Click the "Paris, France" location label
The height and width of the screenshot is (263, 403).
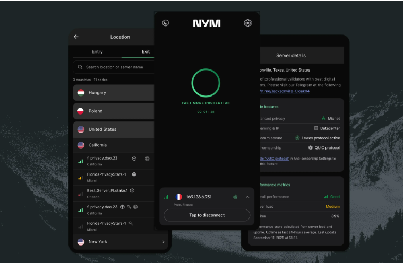click(183, 205)
